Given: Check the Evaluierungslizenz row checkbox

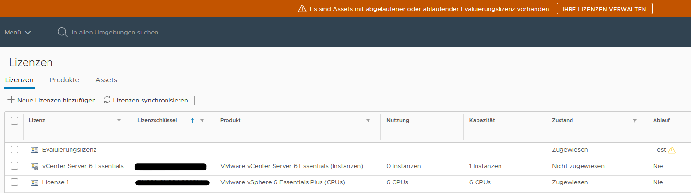Looking at the screenshot, I should (x=14, y=150).
